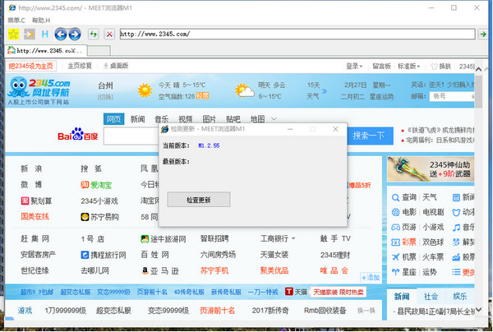Select the 新闻 search category tab
Screen dimensions: 493x332
pyautogui.click(x=138, y=118)
